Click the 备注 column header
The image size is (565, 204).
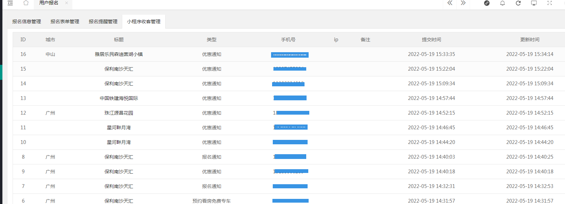(365, 40)
